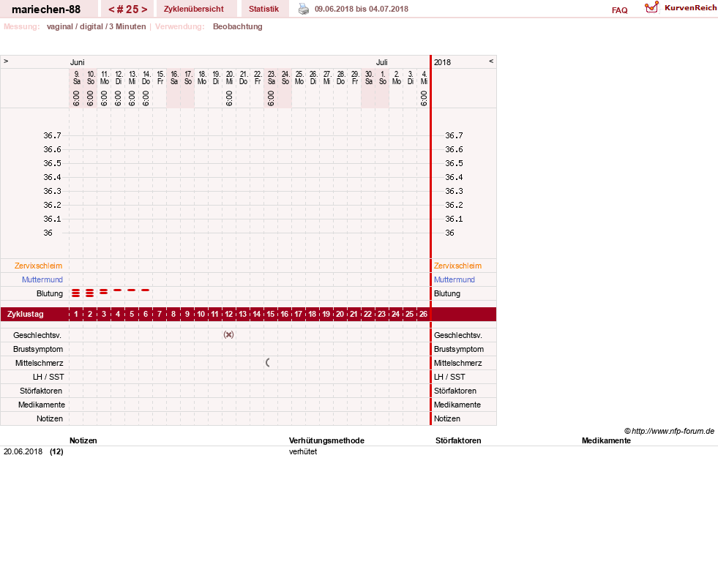This screenshot has height=586, width=718.
Task: Click cycle day 1 in Zyklustag bar
Action: (x=76, y=314)
